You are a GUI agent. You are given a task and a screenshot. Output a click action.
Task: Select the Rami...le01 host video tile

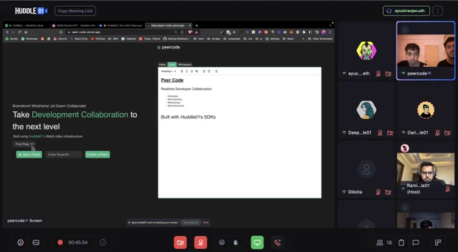pos(426,169)
